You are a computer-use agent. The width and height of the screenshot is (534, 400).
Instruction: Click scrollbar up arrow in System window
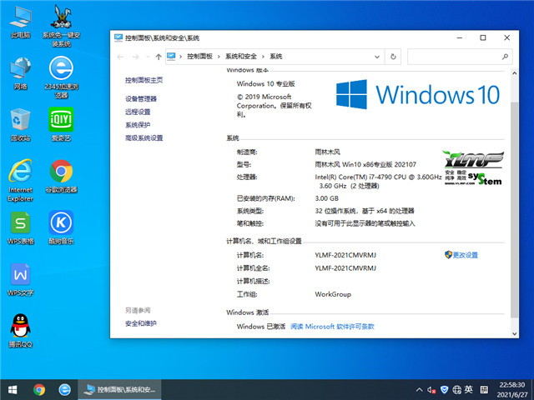[515, 73]
